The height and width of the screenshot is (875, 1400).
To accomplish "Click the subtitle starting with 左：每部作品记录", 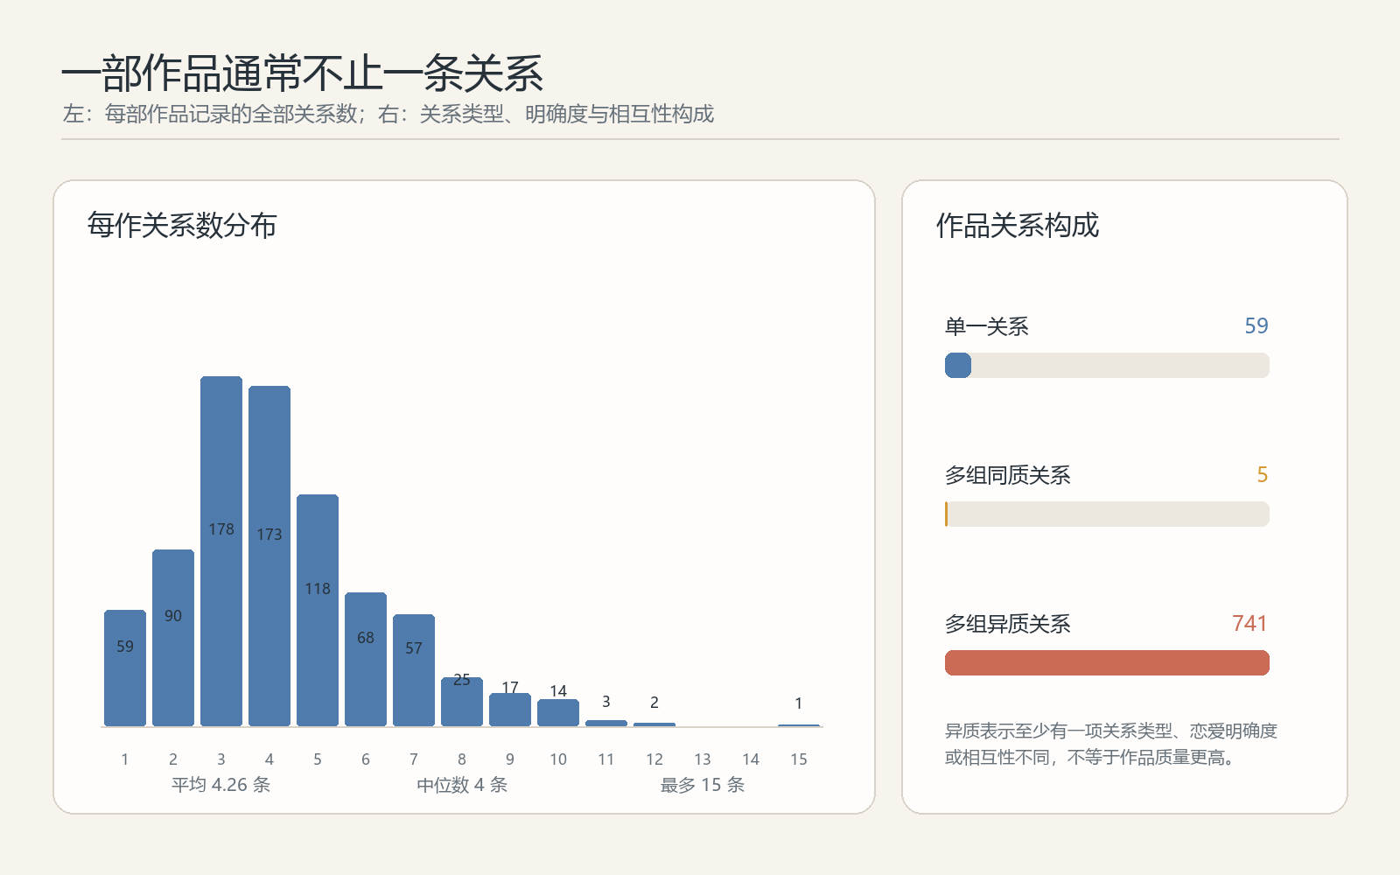I will [388, 114].
